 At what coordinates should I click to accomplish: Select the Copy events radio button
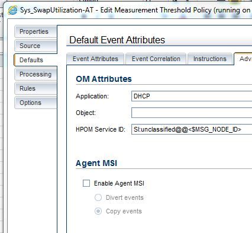pos(98,211)
